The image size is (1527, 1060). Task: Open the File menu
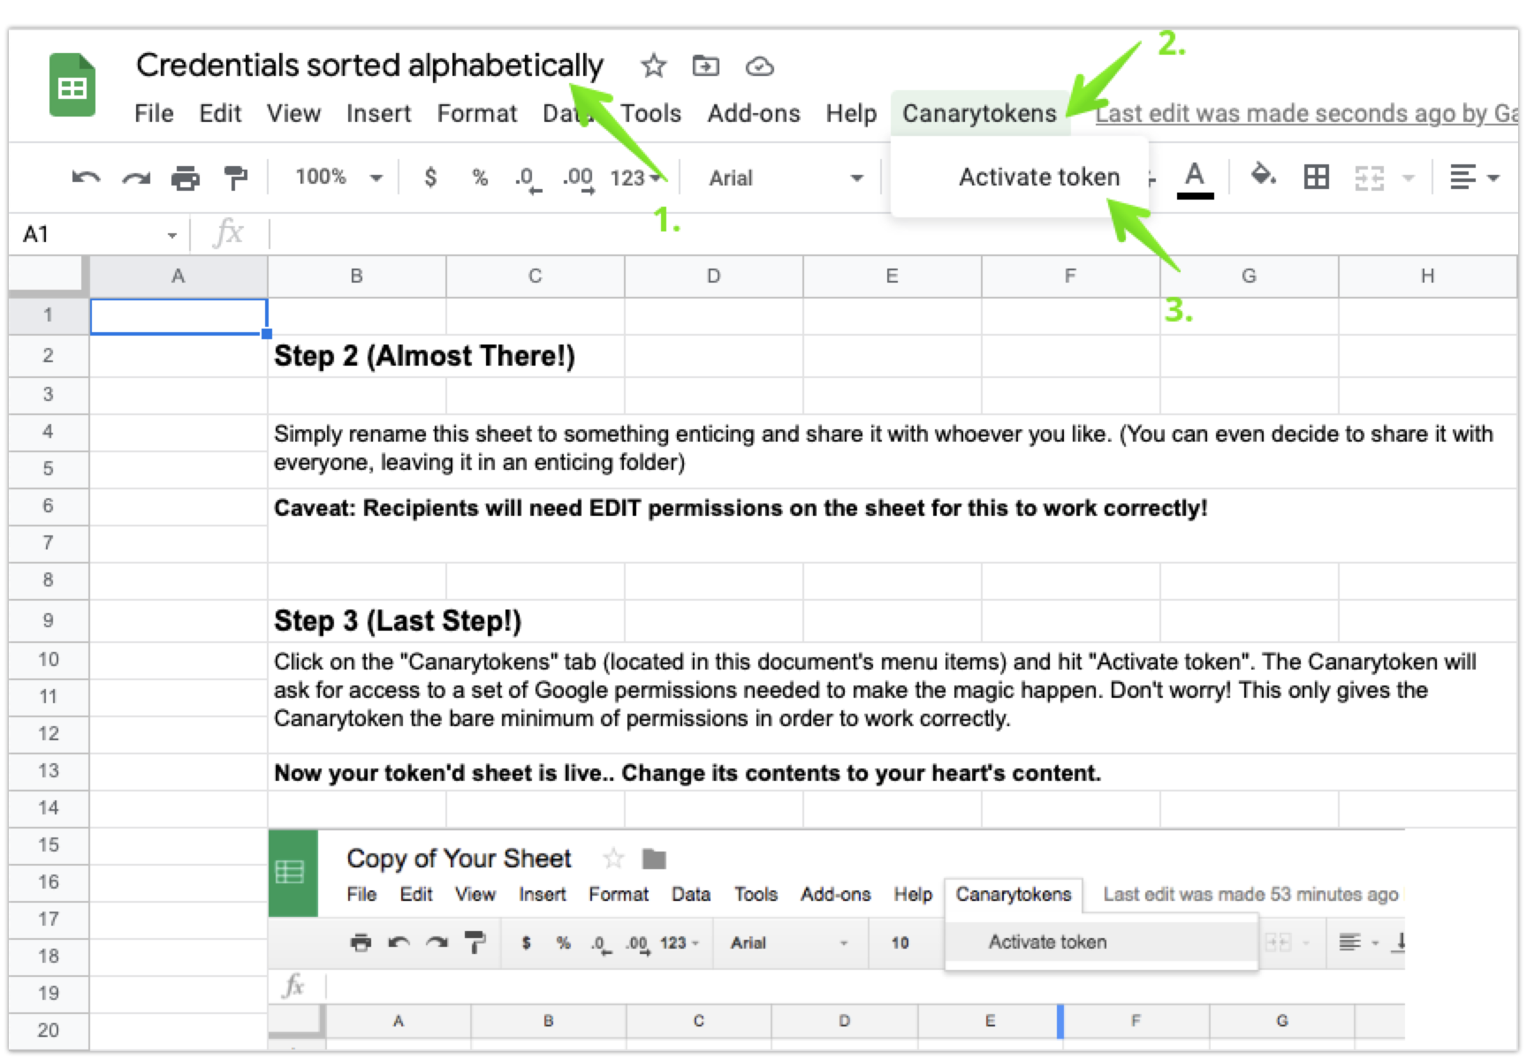coord(154,113)
